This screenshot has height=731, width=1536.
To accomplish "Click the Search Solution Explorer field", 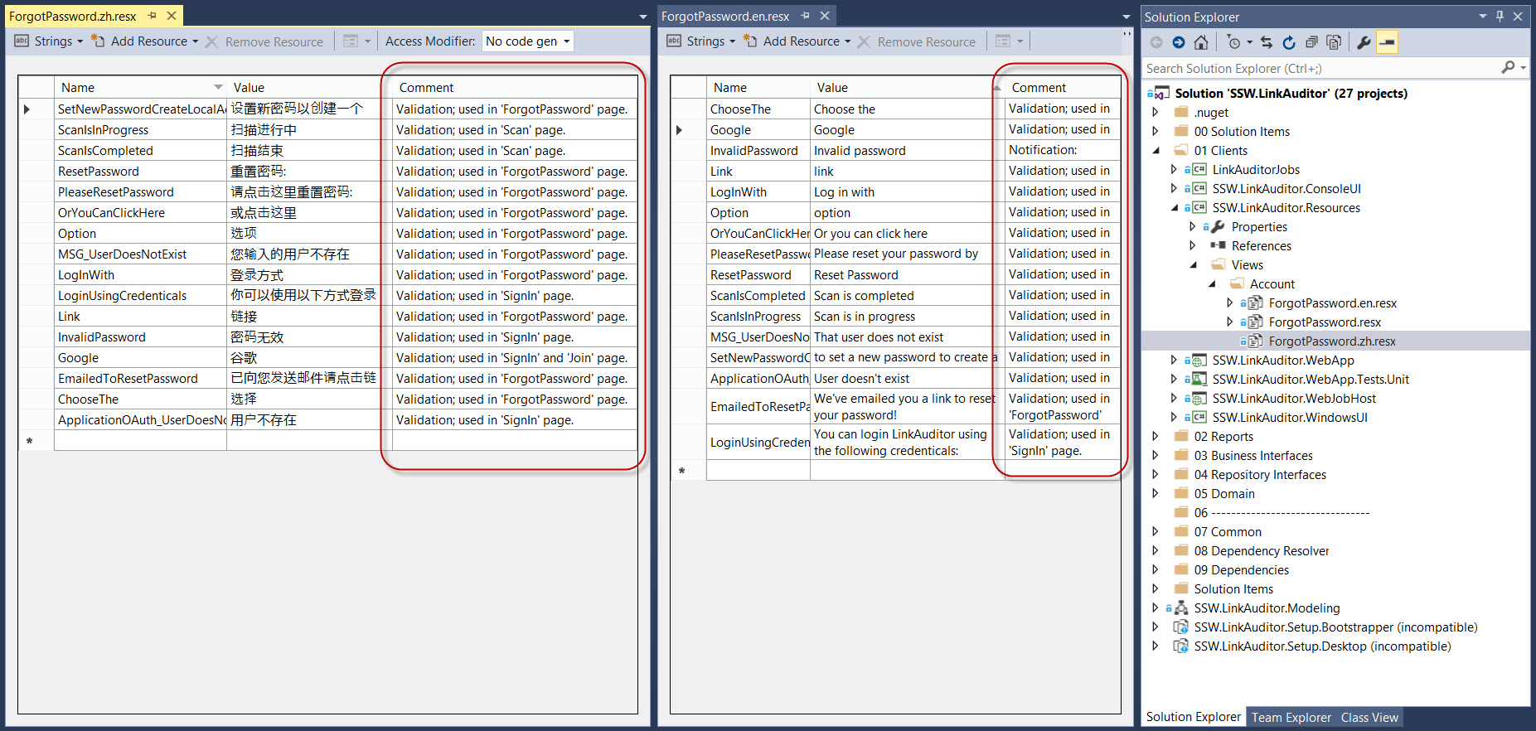I will (1318, 69).
